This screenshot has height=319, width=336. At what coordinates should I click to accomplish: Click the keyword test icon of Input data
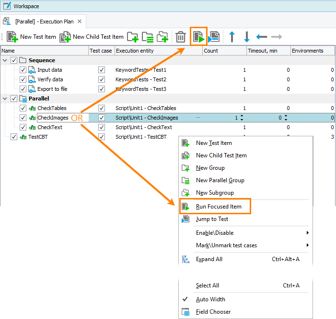[x=32, y=70]
